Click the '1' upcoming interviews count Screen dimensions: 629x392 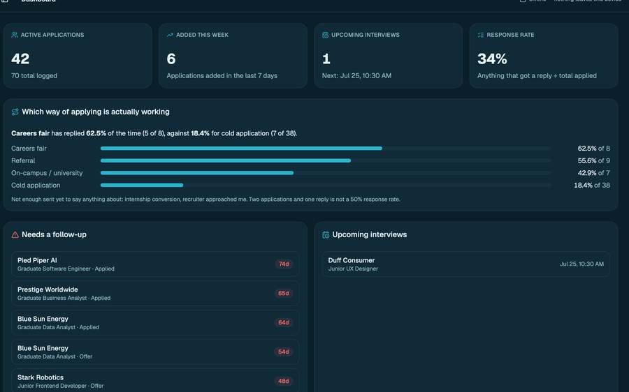click(x=326, y=59)
